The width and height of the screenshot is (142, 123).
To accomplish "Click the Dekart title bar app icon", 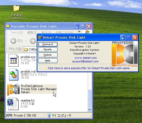I will [40, 37].
